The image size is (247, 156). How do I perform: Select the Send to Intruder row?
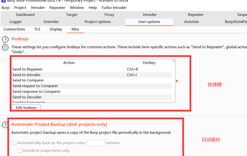(x=92, y=75)
